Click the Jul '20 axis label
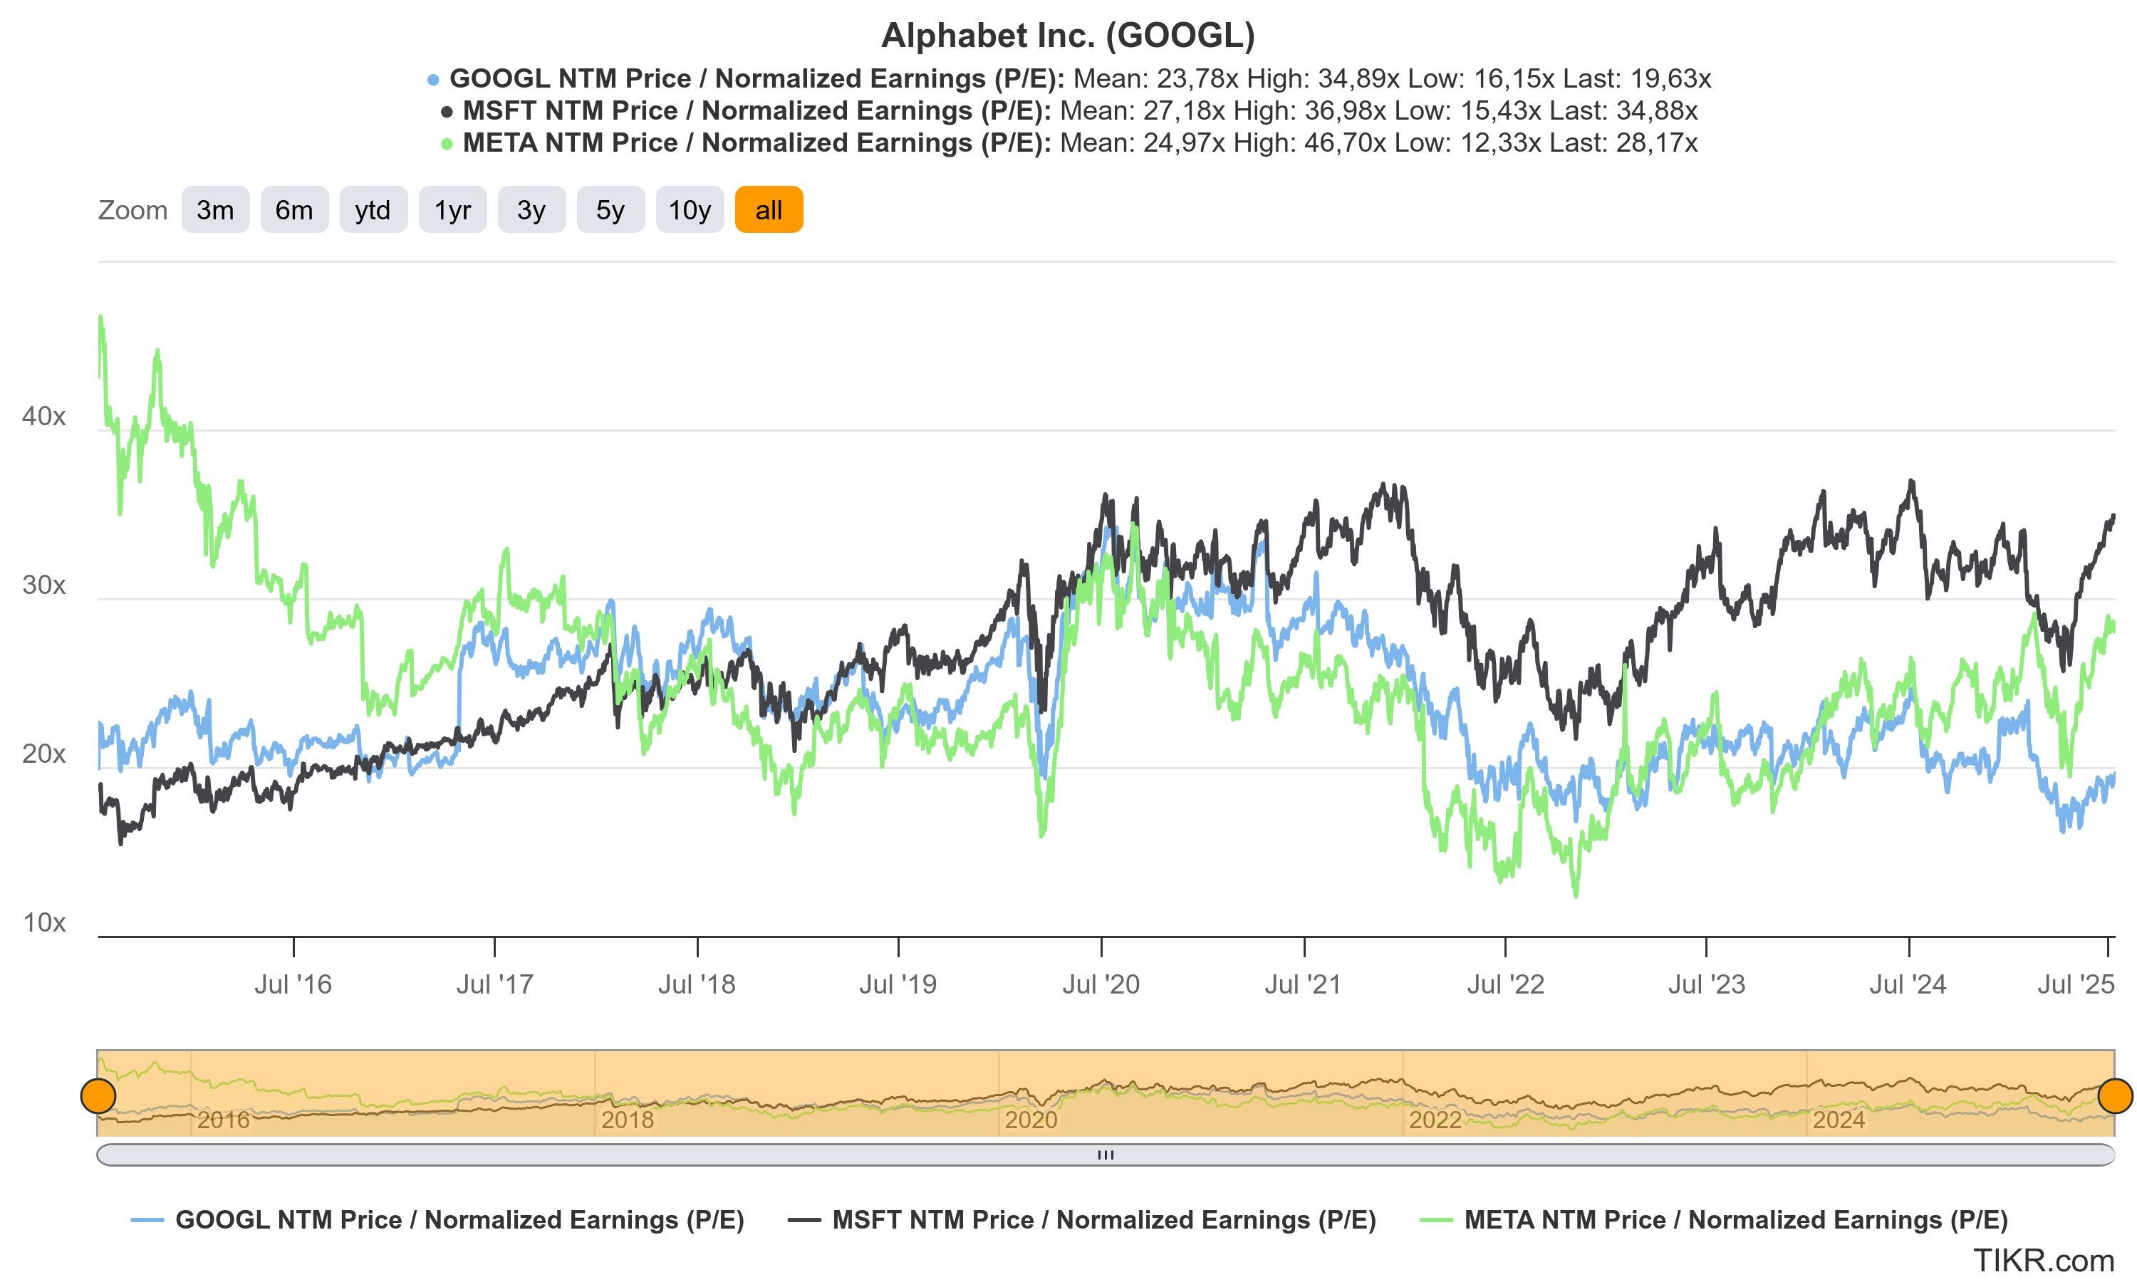Screen dimensions: 2137x1282 (x=1101, y=984)
